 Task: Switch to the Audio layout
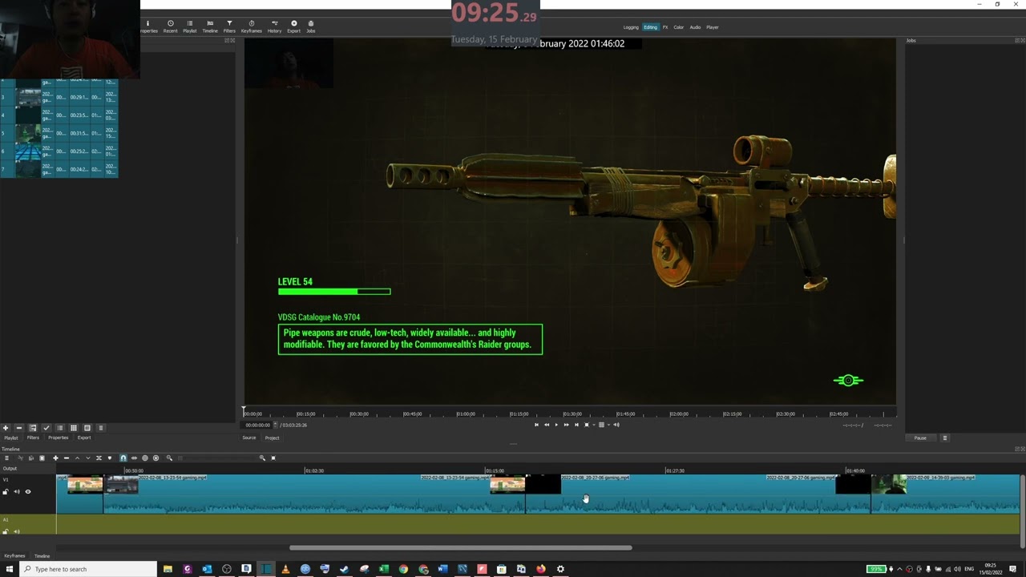(695, 27)
